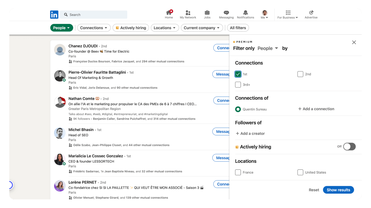
Task: Focus the LinkedIn search field
Action: tap(94, 15)
